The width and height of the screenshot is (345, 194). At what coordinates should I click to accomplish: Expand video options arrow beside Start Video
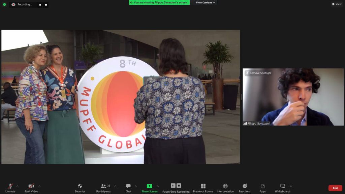39,186
